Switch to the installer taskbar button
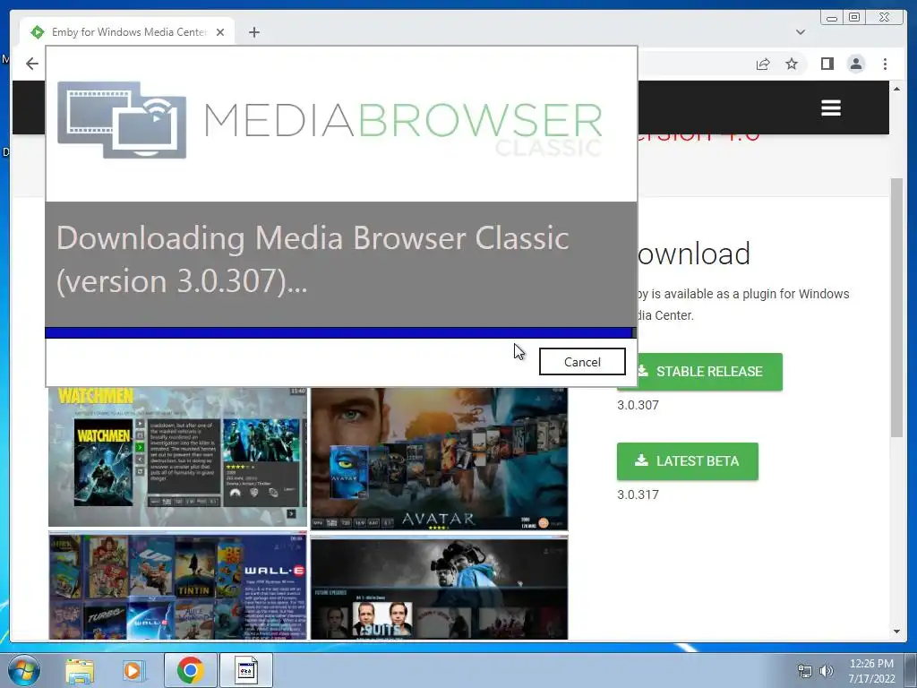This screenshot has width=917, height=688. pyautogui.click(x=246, y=670)
